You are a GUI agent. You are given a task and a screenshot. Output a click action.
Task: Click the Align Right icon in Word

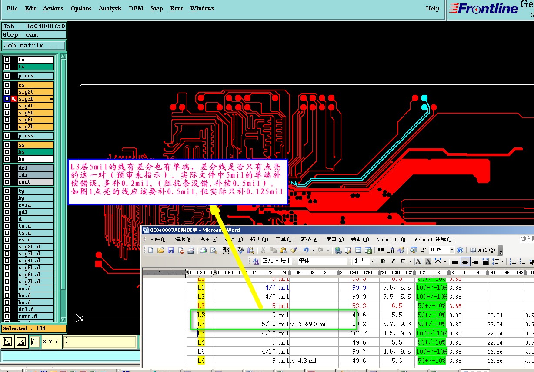coord(475,261)
